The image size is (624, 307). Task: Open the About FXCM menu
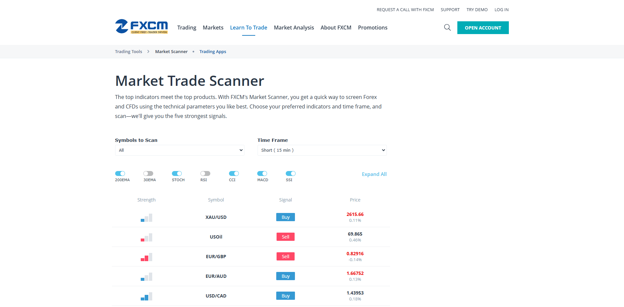coord(336,28)
